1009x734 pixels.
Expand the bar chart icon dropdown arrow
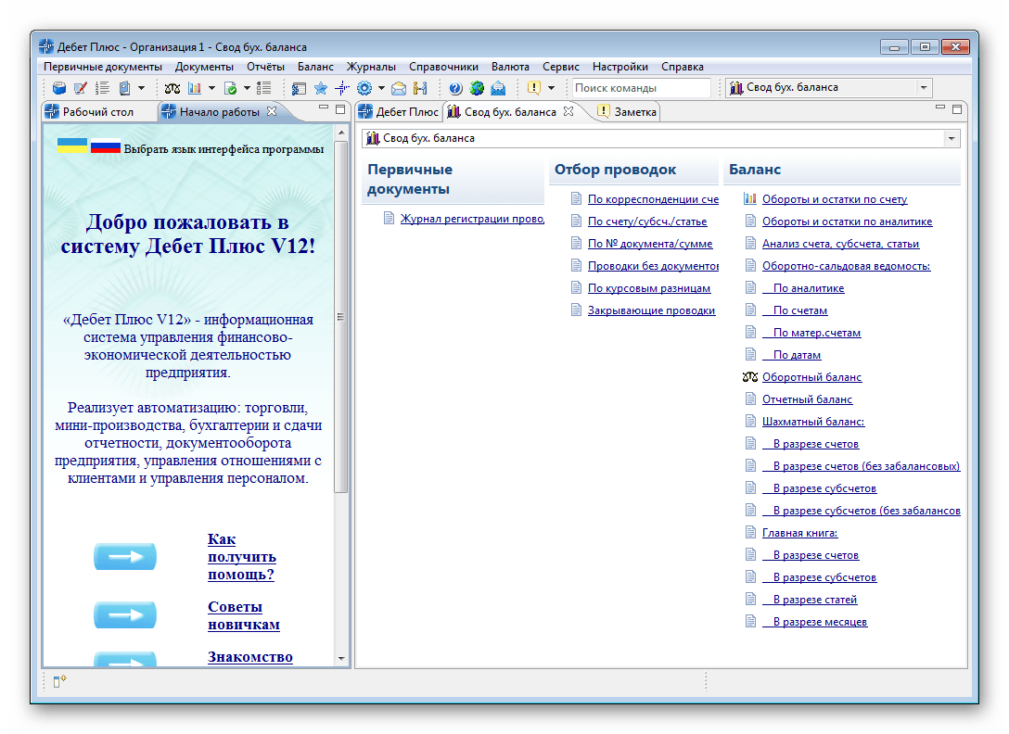(x=211, y=88)
